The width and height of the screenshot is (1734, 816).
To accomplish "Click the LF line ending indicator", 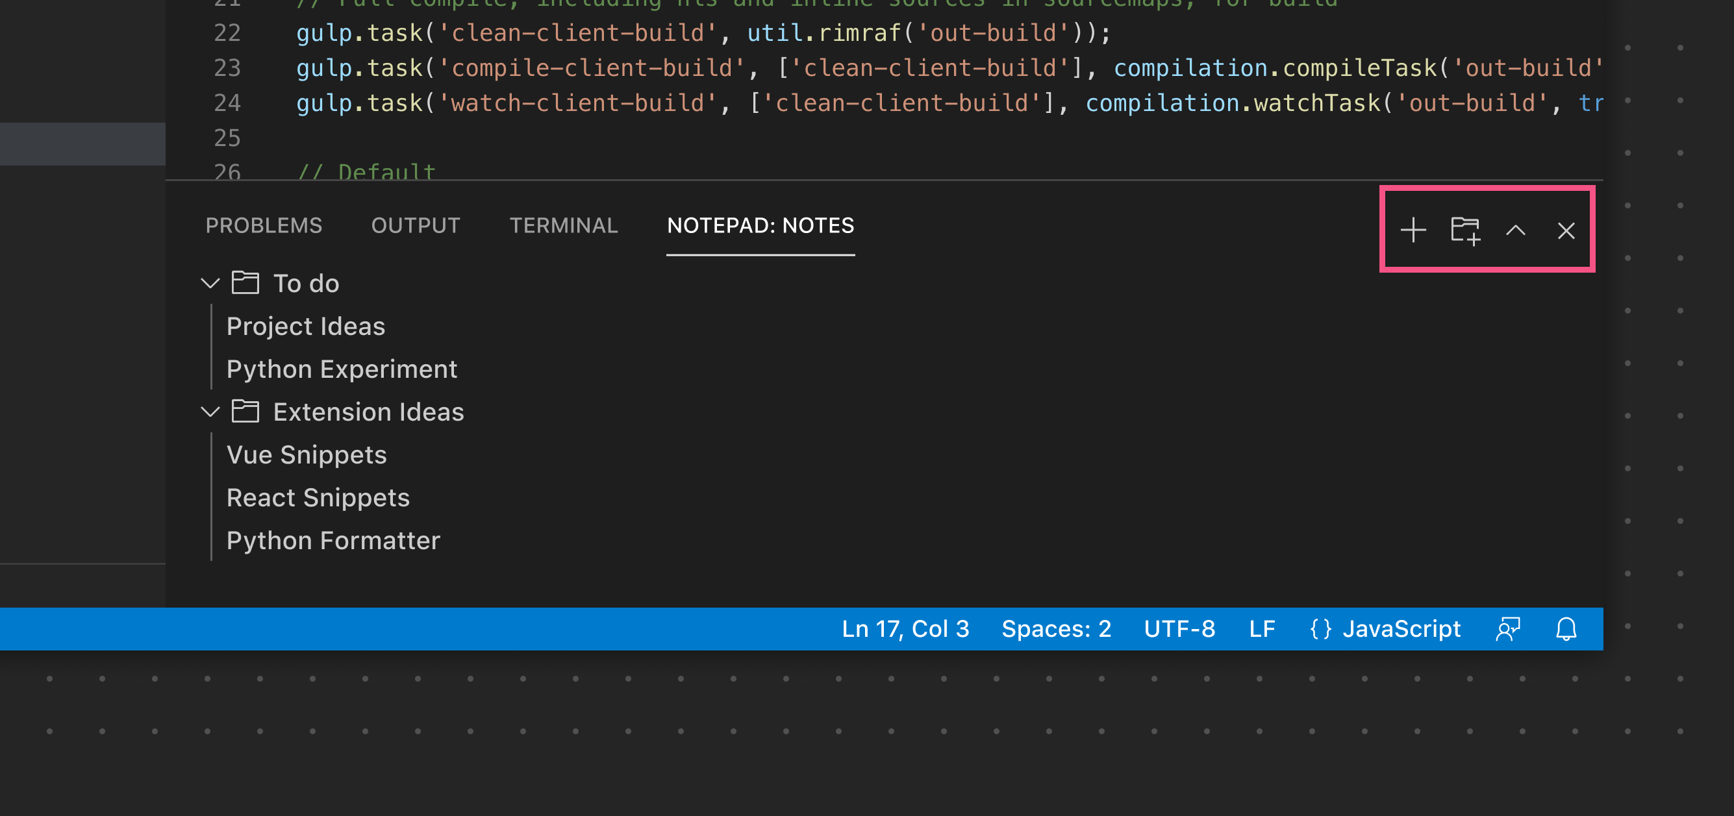I will coord(1261,628).
